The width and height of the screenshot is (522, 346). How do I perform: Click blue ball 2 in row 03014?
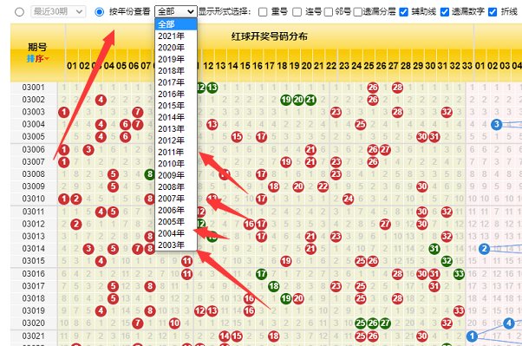485,249
